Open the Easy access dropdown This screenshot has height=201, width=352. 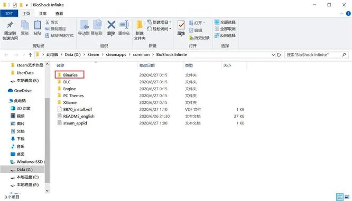[159, 28]
